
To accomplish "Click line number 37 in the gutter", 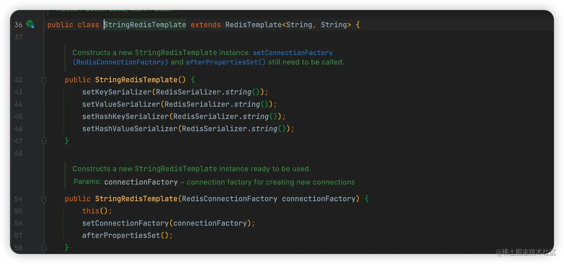I will pos(19,37).
